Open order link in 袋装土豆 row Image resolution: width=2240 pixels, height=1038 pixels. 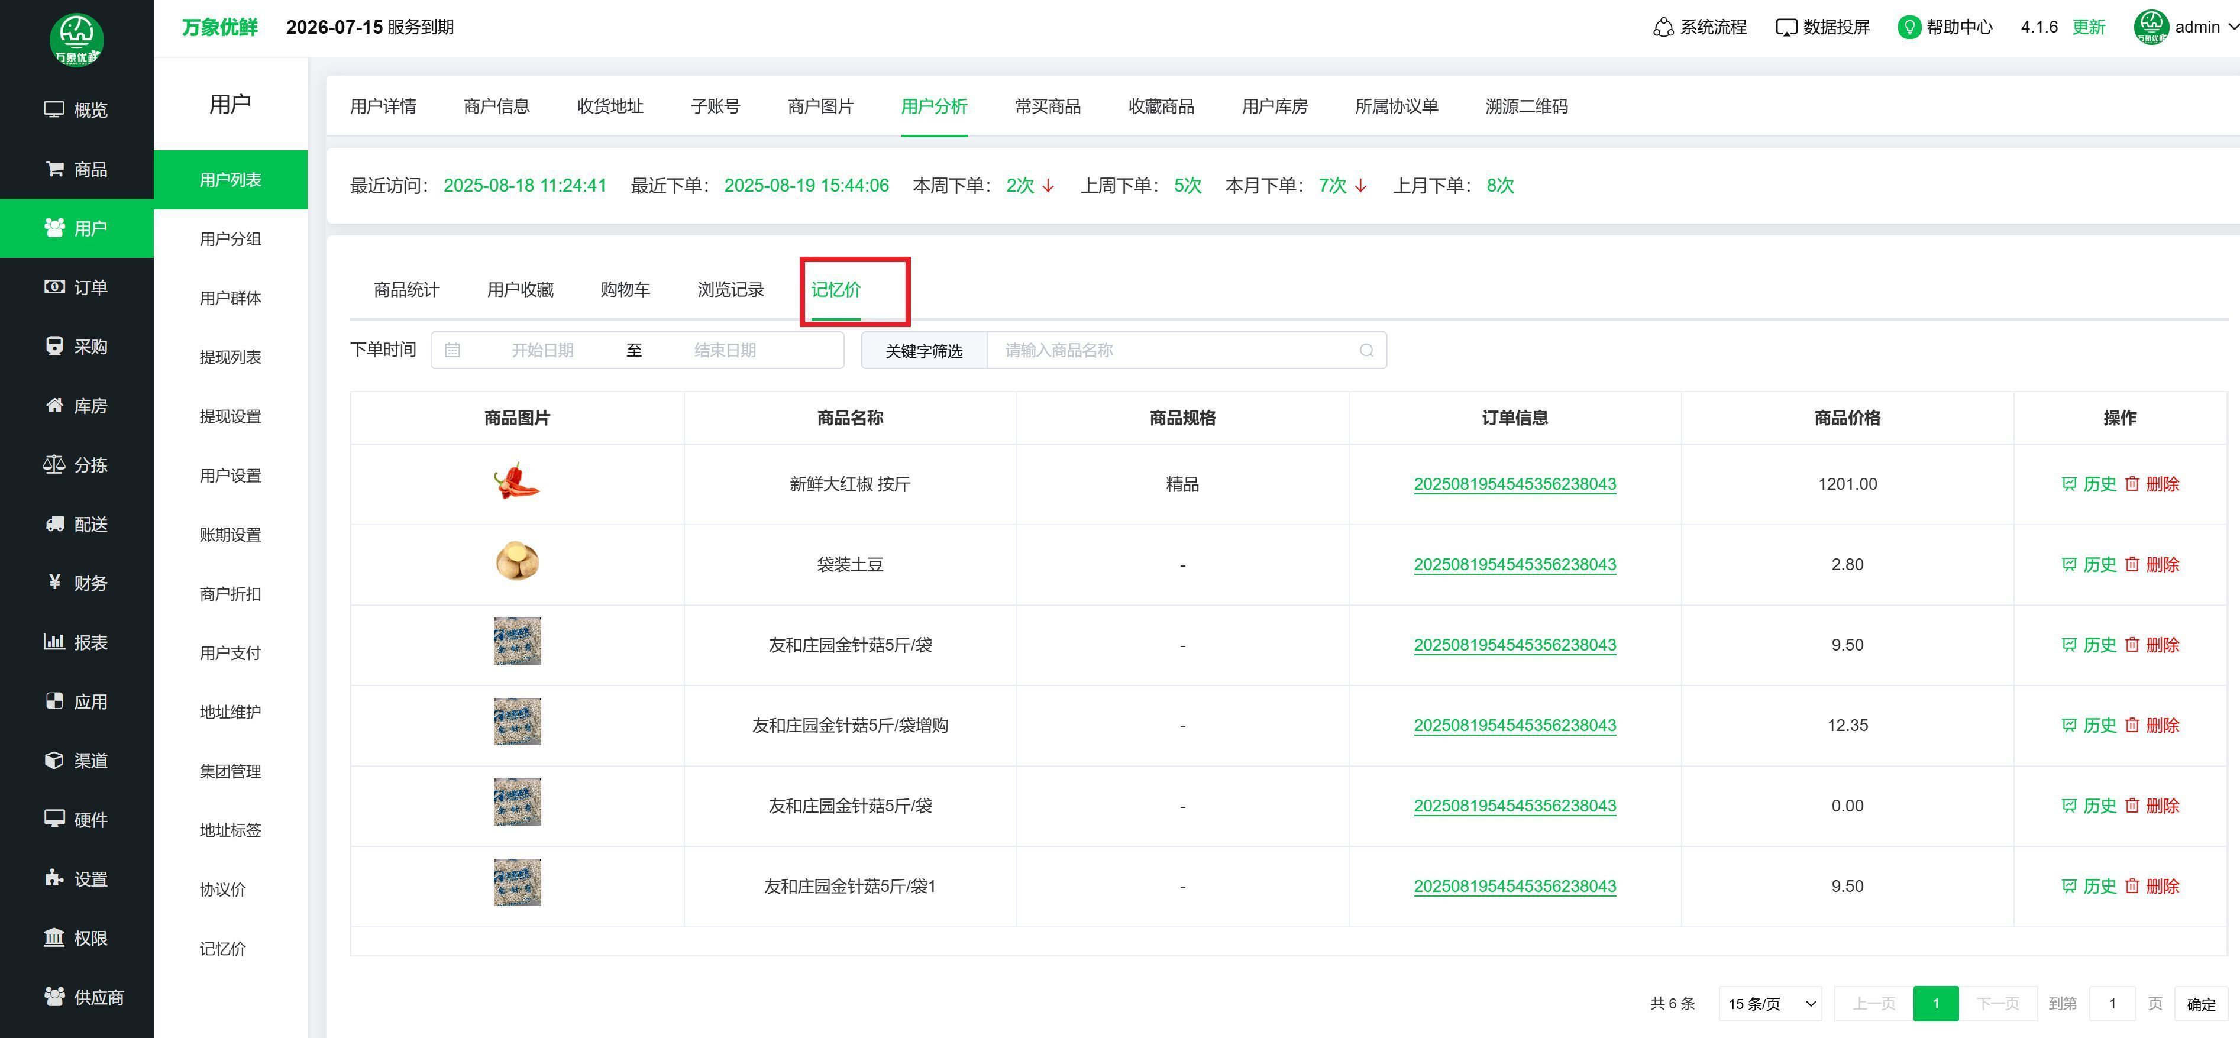coord(1515,564)
